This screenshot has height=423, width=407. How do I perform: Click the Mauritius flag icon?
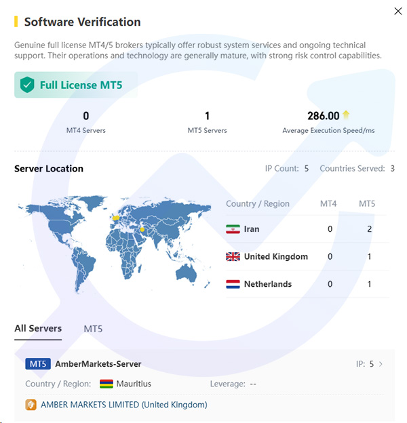point(106,384)
